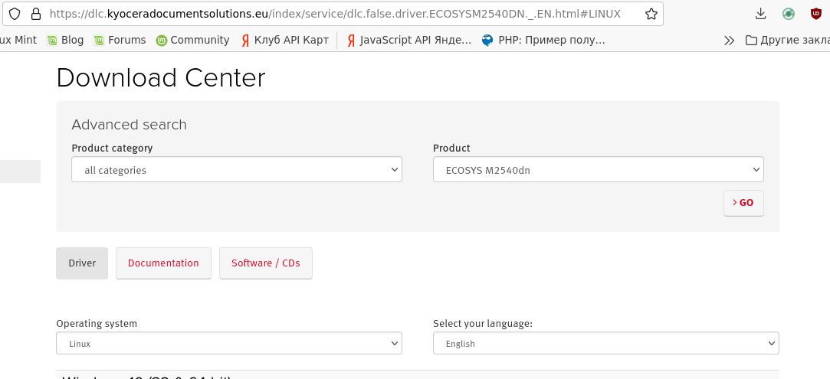This screenshot has width=830, height=379.
Task: Open the Forums bookmark
Action: [x=120, y=40]
